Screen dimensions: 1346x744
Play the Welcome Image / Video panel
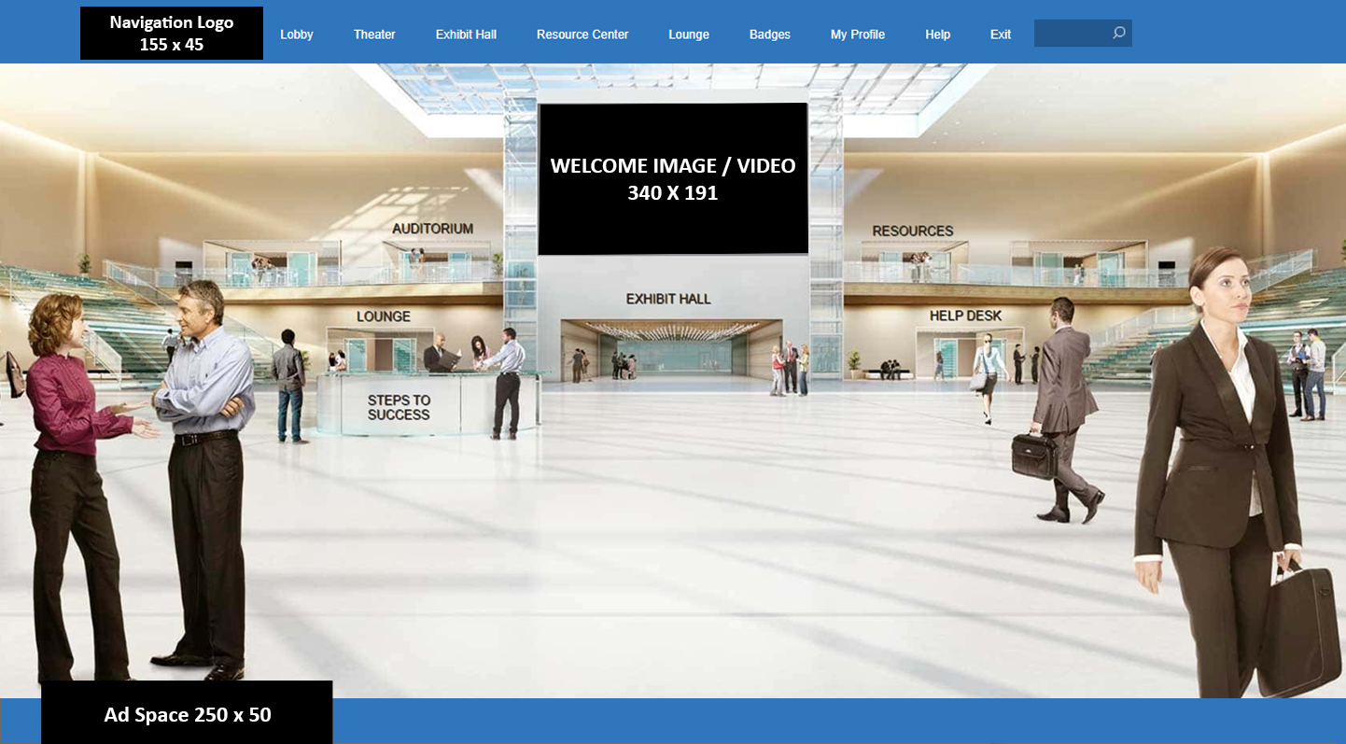click(x=673, y=178)
